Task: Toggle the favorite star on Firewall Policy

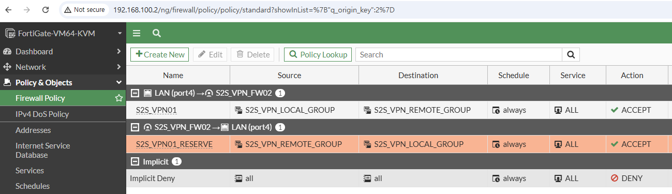Action: [118, 98]
